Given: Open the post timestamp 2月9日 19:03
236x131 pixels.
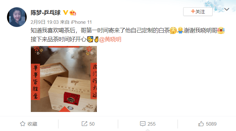Looking at the screenshot, I should click(44, 22).
